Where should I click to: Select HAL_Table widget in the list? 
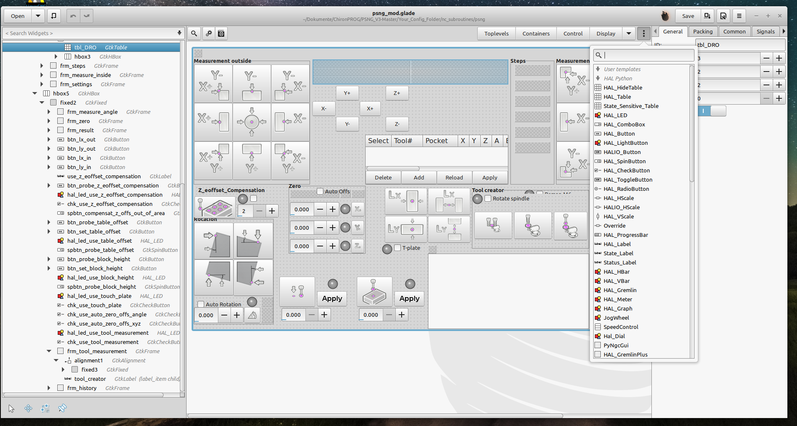[x=617, y=97]
